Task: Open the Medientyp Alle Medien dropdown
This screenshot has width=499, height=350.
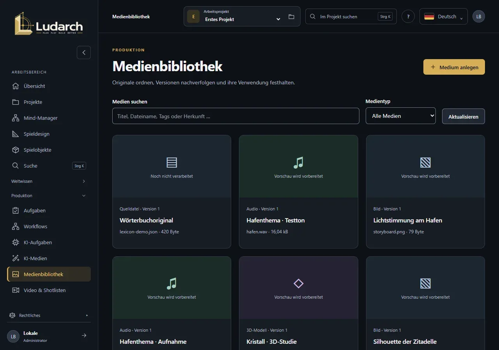Action: [x=401, y=116]
